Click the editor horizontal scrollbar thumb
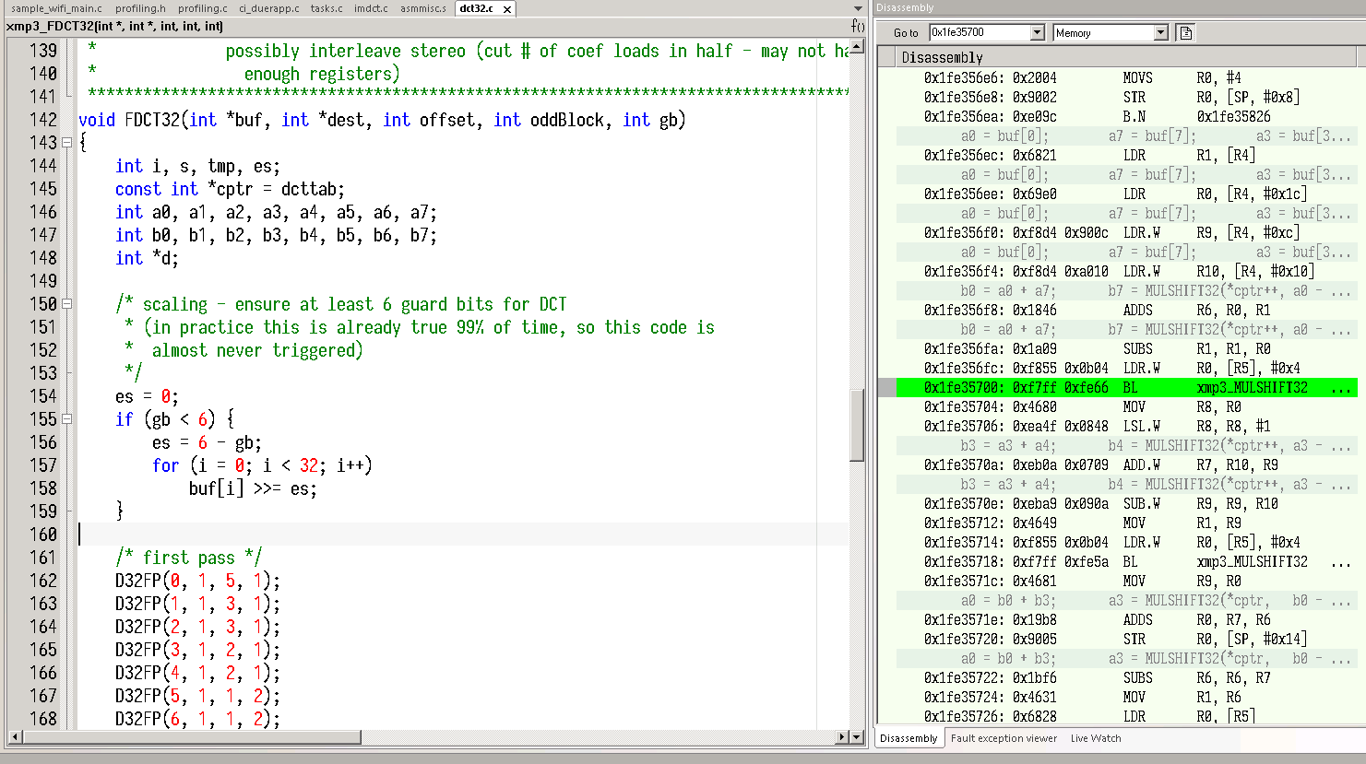The image size is (1366, 764). tap(191, 737)
